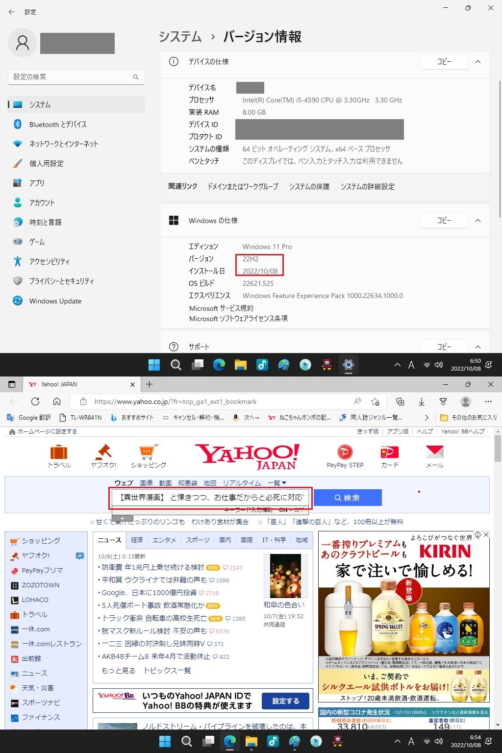502x753 pixels.
Task: Collapse the デバイスの仕様 section chevron
Action: [478, 62]
